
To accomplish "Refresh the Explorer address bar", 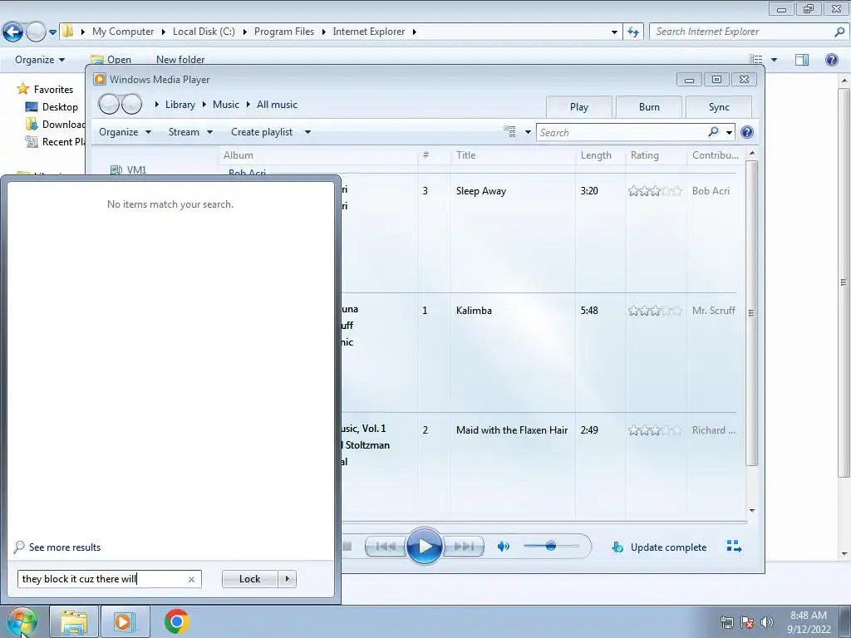I will (633, 32).
